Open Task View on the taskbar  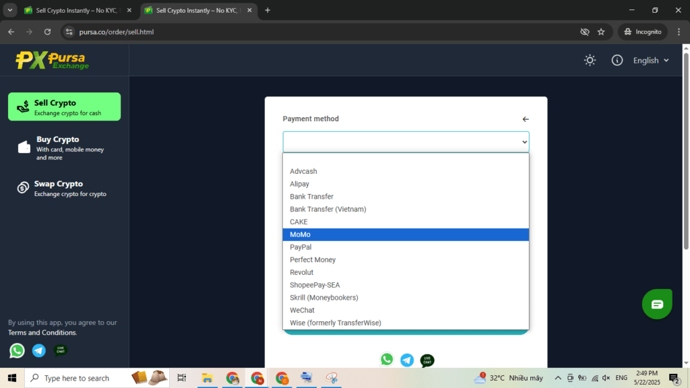[x=182, y=378]
